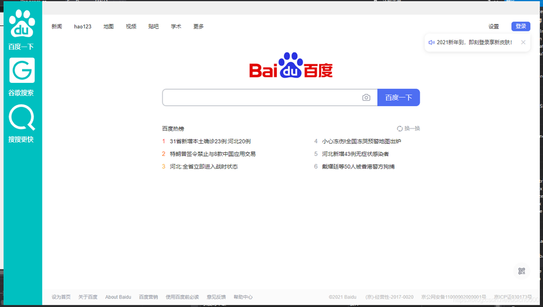Open hot item 河北新增43例无症状感染者
The width and height of the screenshot is (543, 307).
tap(355, 154)
